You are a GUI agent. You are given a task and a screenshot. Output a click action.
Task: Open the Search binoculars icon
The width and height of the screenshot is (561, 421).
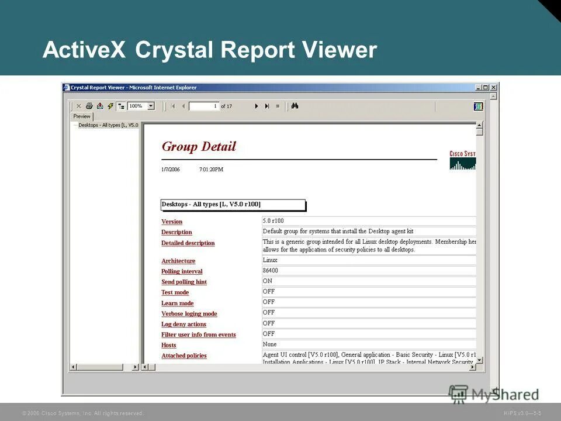click(x=295, y=106)
